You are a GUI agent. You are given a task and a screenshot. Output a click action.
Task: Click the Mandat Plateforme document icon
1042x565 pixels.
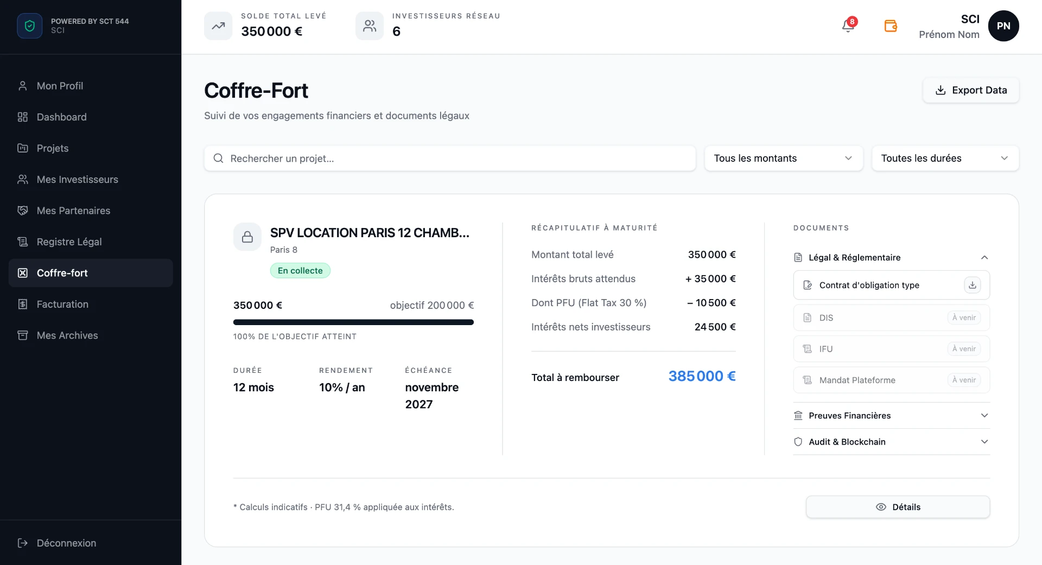tap(808, 380)
